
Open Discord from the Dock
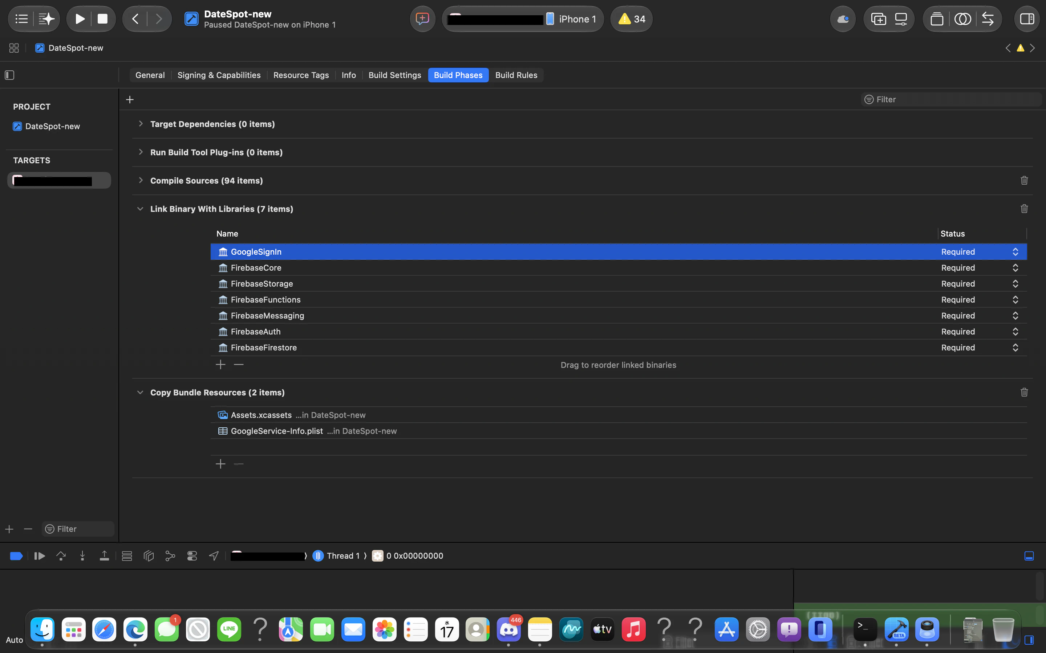coord(509,630)
